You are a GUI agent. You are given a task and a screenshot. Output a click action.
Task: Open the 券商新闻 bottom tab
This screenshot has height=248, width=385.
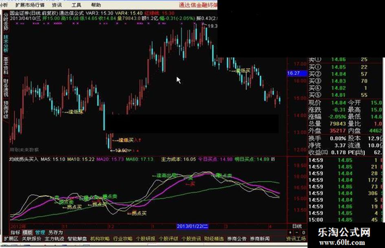pyautogui.click(x=260, y=238)
